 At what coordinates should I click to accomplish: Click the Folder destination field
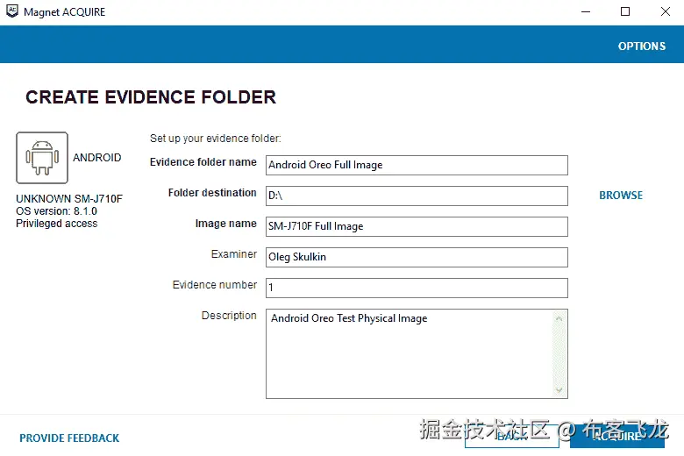click(x=417, y=196)
